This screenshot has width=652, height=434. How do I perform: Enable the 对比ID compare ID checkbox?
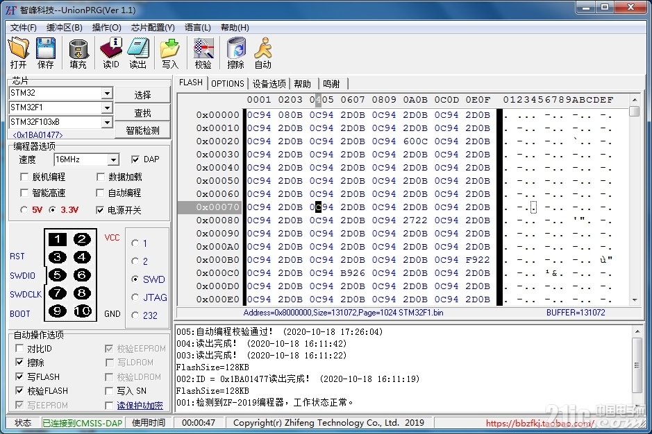tap(19, 349)
